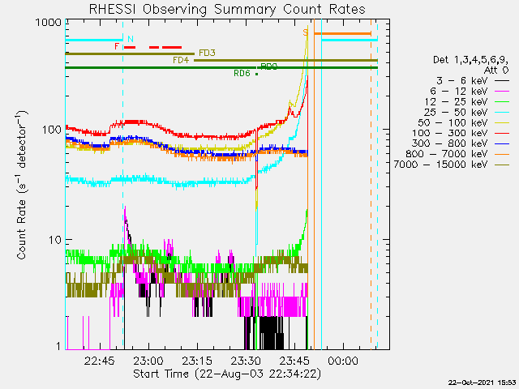
Task: Click the 1000 y-axis tick label
Action: coord(49,23)
